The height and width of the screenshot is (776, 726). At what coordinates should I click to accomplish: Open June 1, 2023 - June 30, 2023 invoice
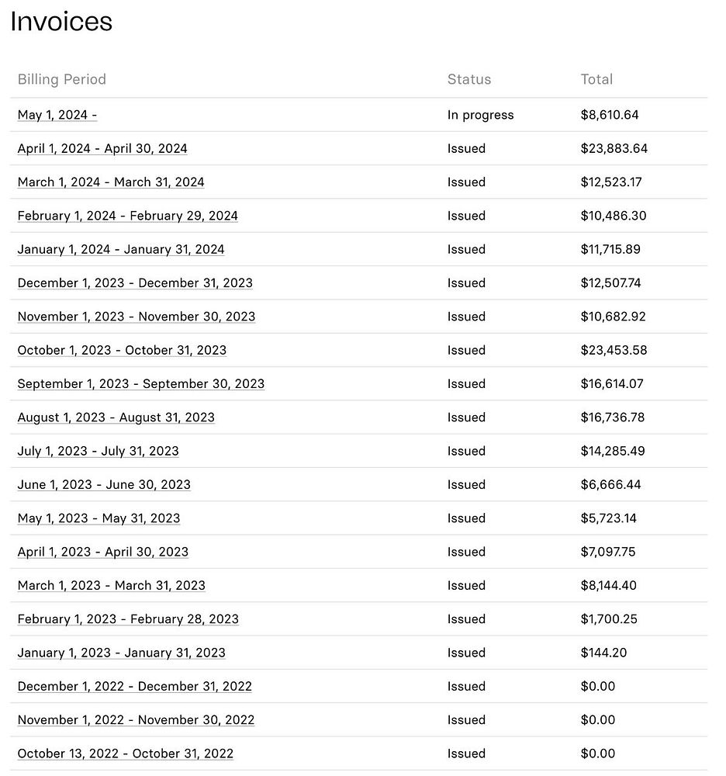click(x=104, y=485)
